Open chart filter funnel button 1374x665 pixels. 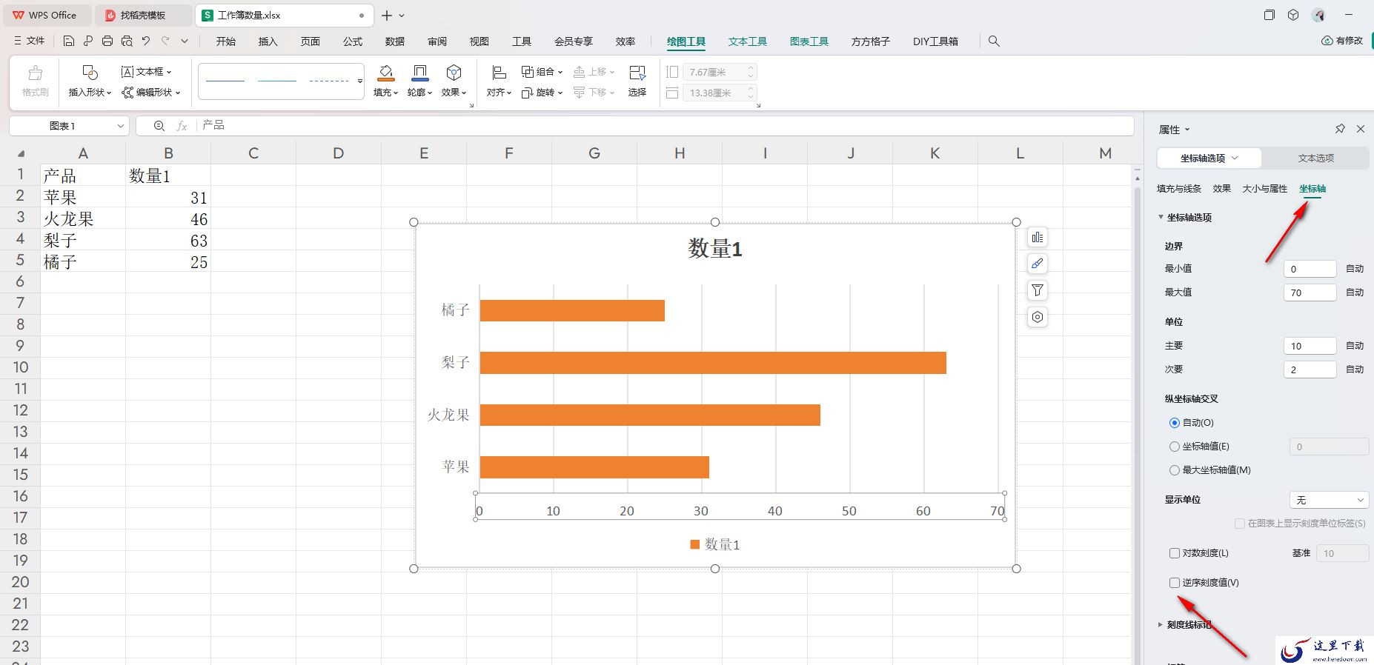(x=1038, y=290)
